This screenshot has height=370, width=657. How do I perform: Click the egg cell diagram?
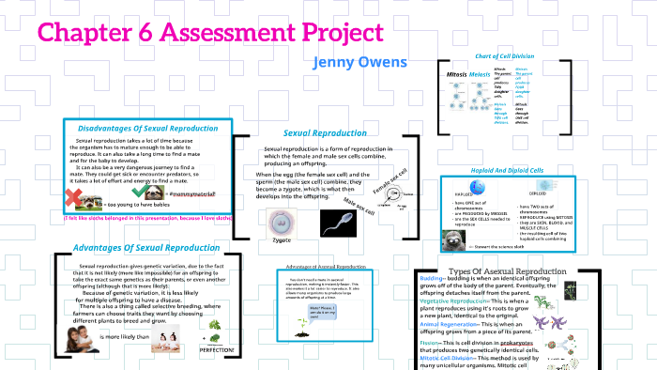pyautogui.click(x=393, y=194)
